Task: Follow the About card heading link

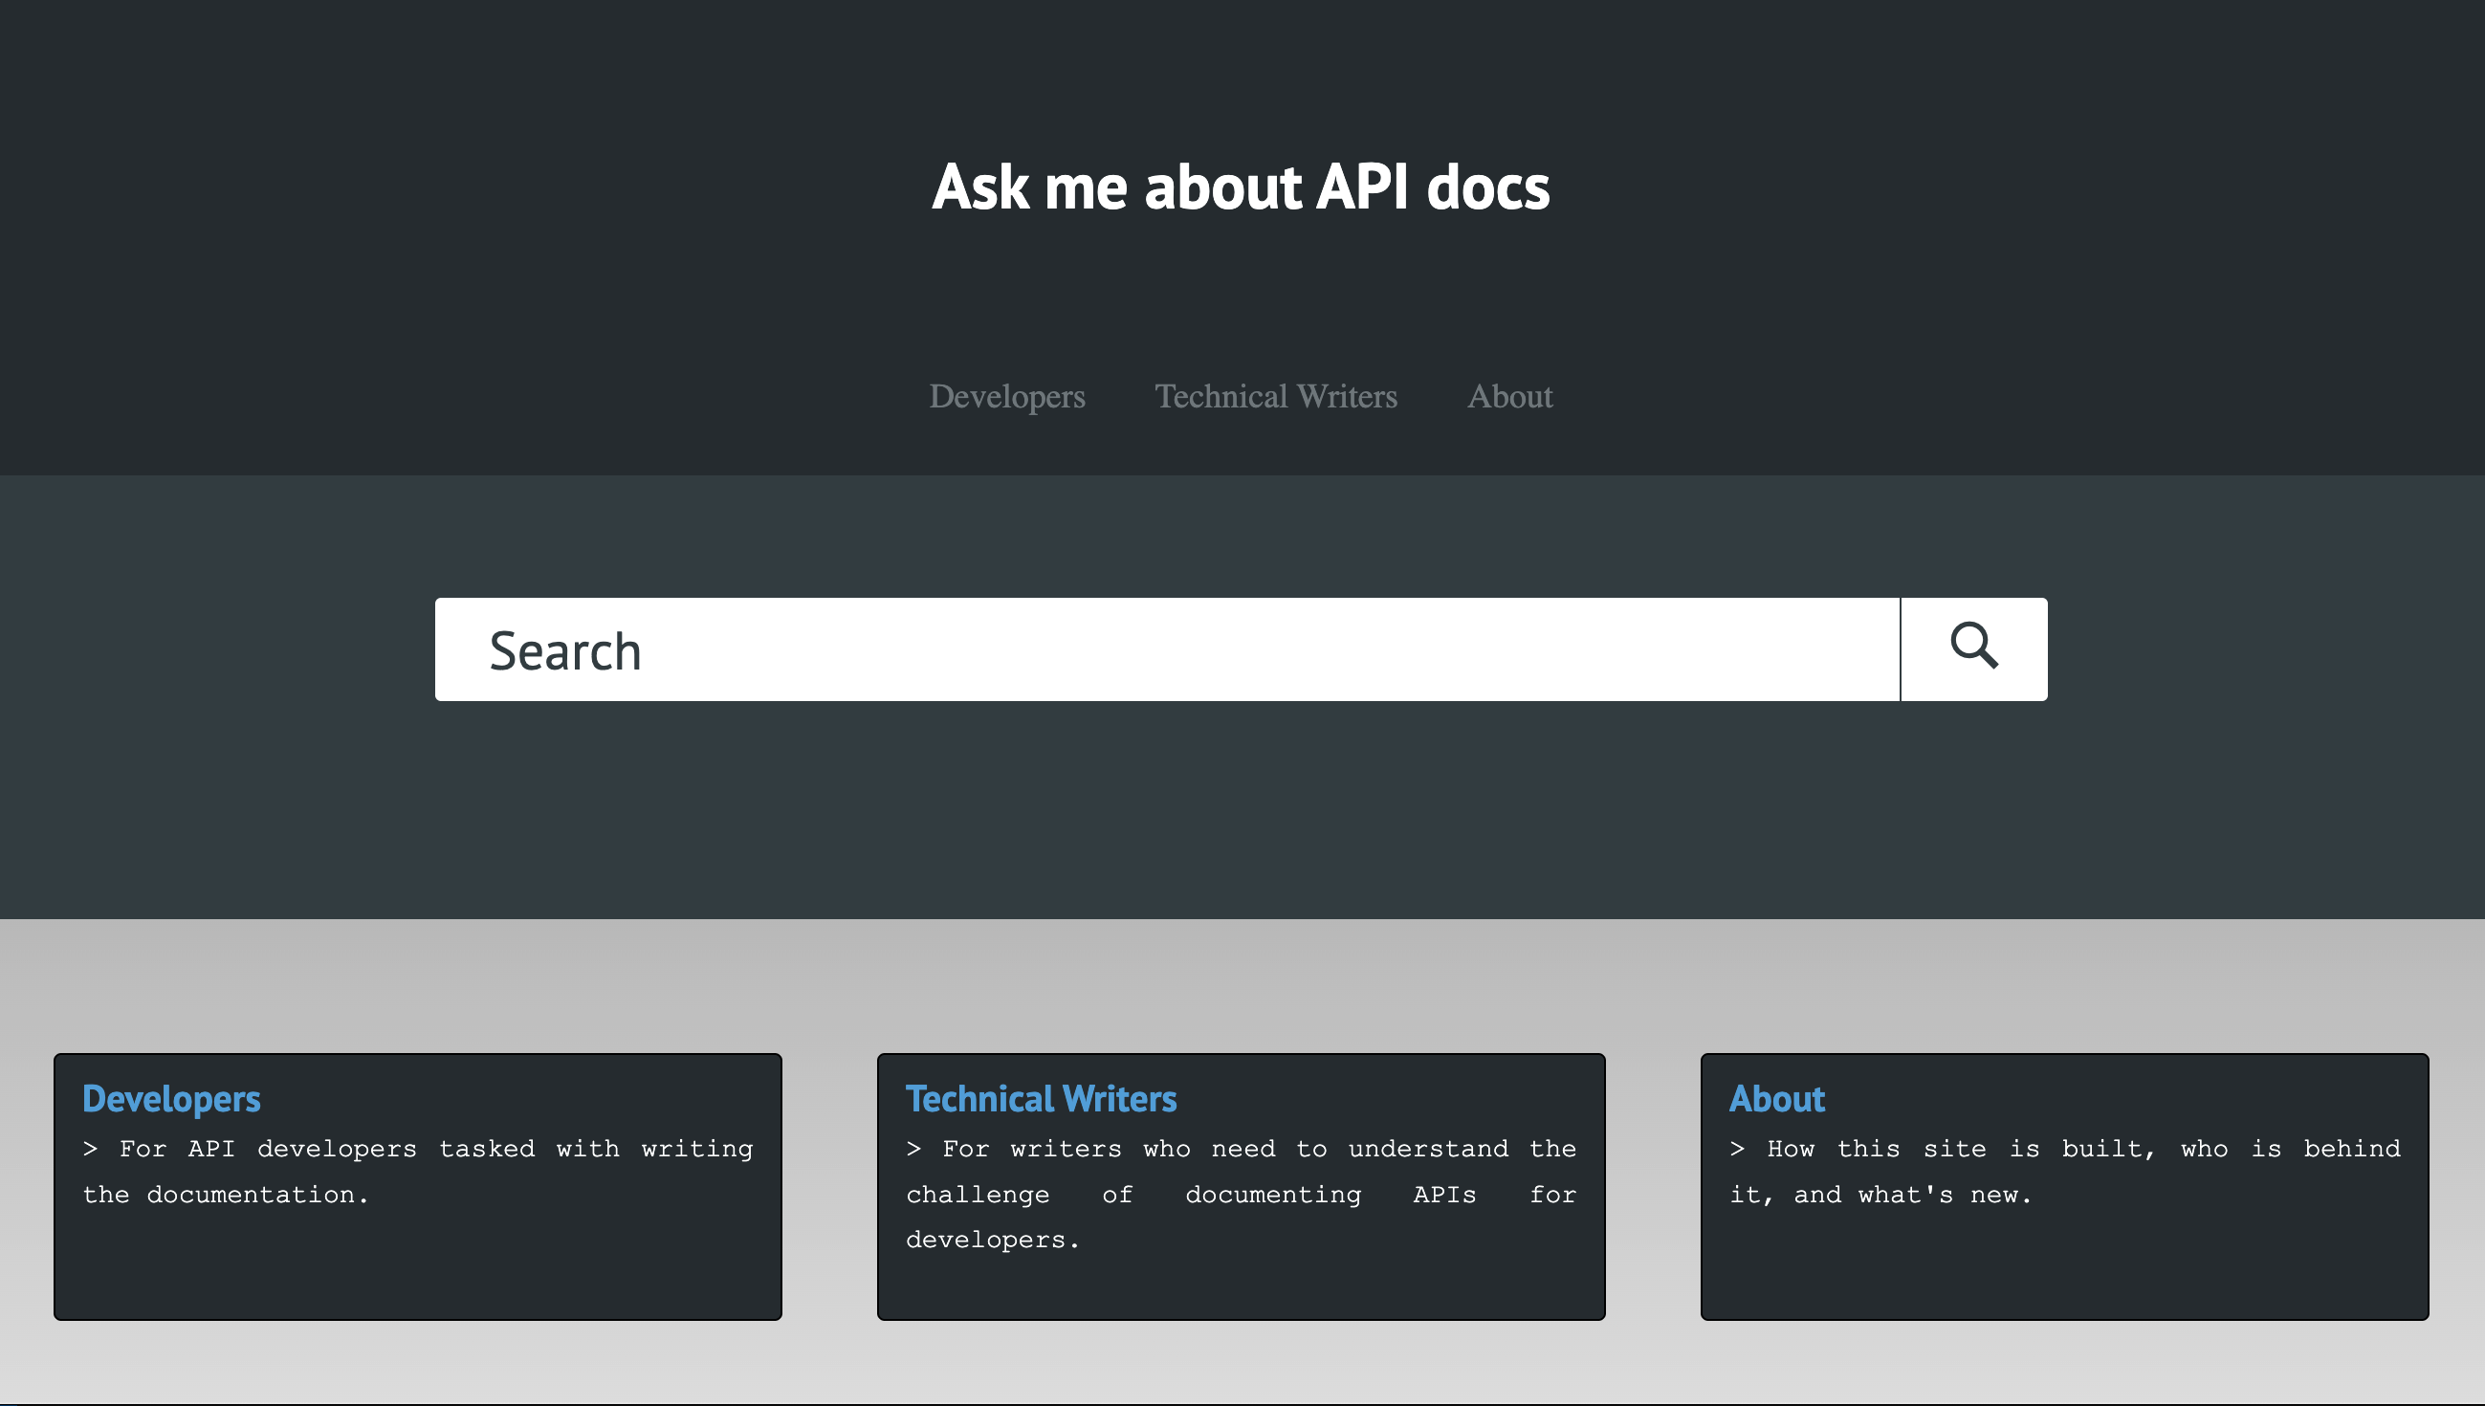Action: [x=1776, y=1099]
